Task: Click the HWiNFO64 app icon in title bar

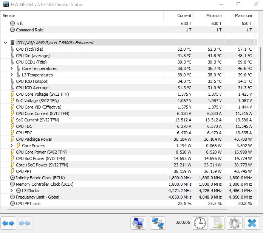Action: click(x=6, y=4)
